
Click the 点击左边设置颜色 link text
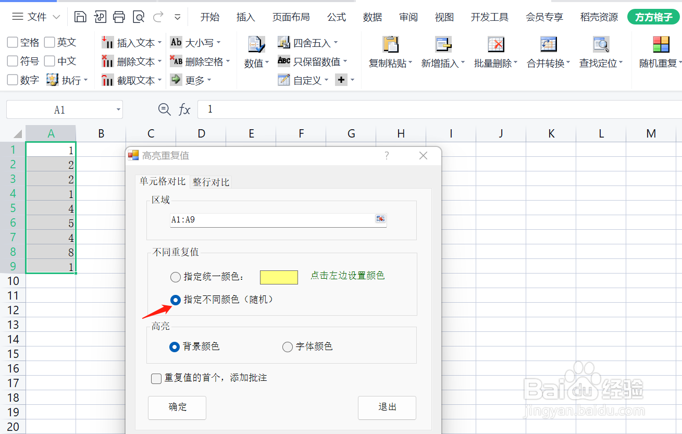coord(348,276)
